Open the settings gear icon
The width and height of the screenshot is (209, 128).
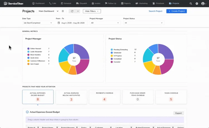pos(197,4)
